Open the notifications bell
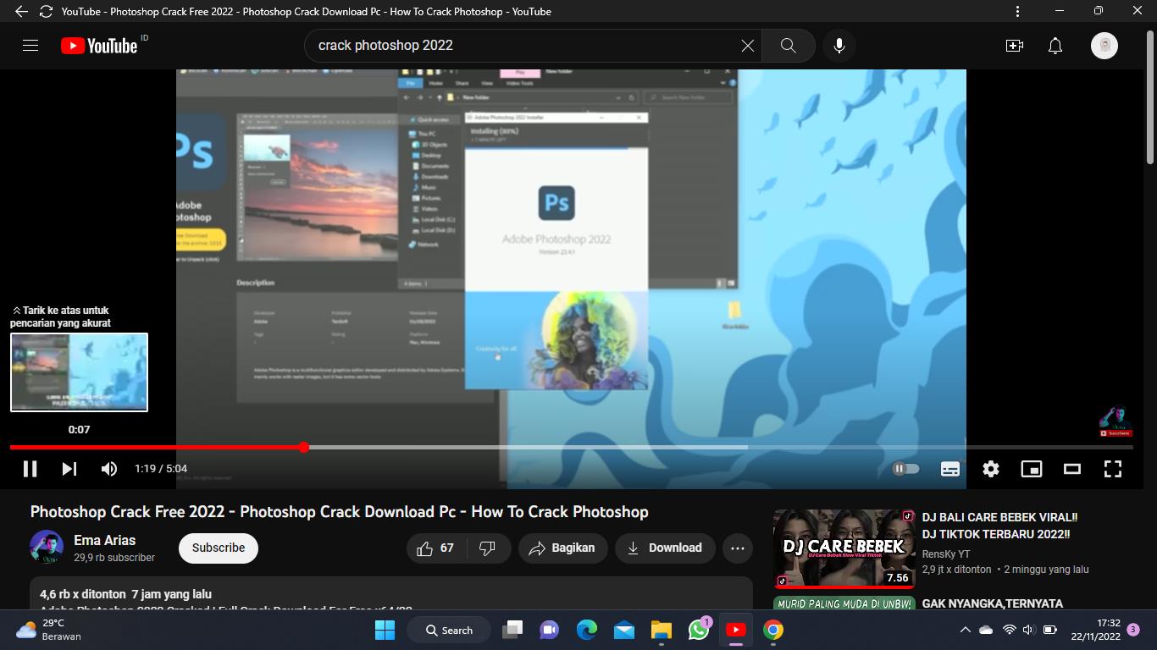1157x650 pixels. (1055, 46)
